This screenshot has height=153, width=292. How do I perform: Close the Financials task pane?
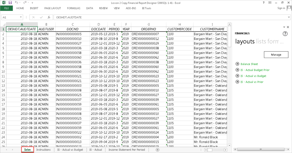pyautogui.click(x=288, y=27)
